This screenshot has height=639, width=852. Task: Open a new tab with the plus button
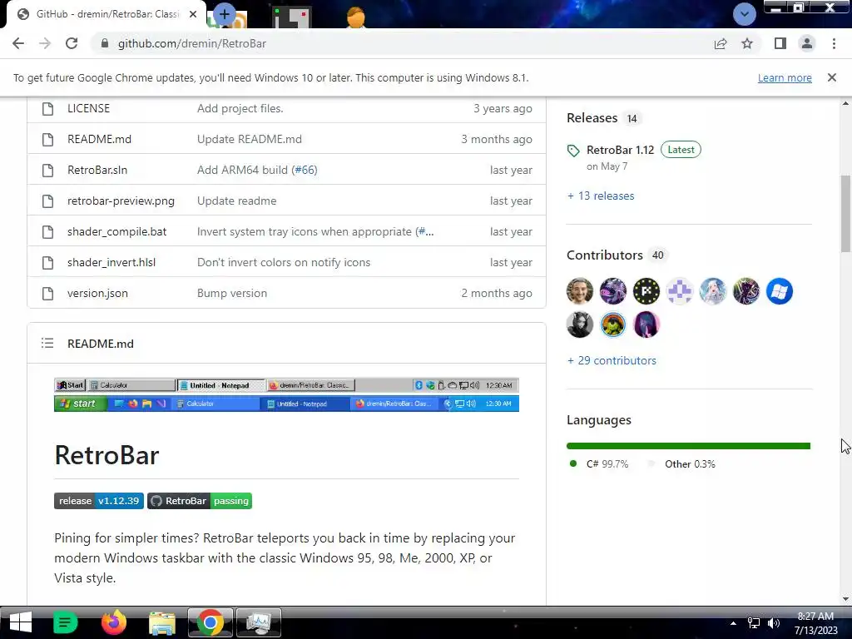pyautogui.click(x=225, y=13)
